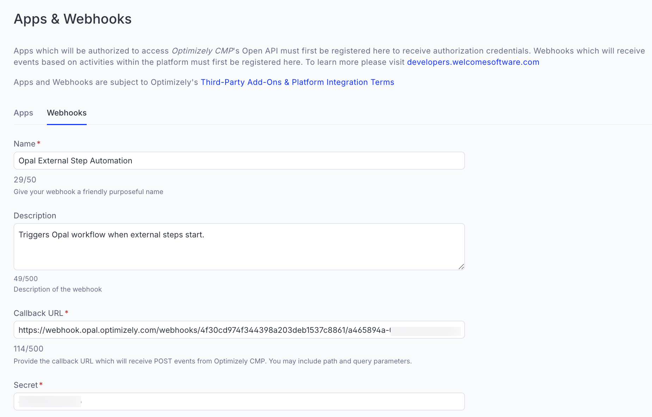Click the helper text under the Name field
This screenshot has height=417, width=652.
(x=88, y=192)
